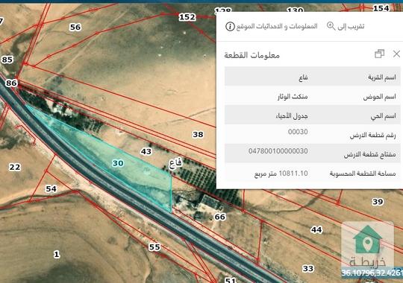Click the restore panel window icon

(x=379, y=54)
